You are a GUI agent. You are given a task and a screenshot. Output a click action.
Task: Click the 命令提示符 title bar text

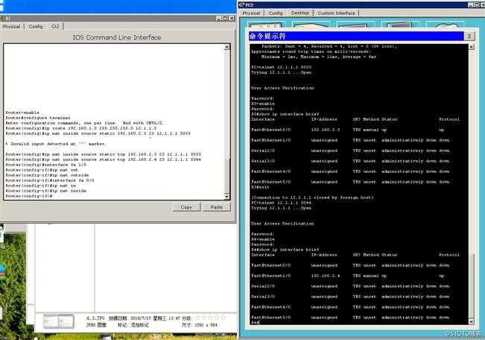(x=267, y=37)
